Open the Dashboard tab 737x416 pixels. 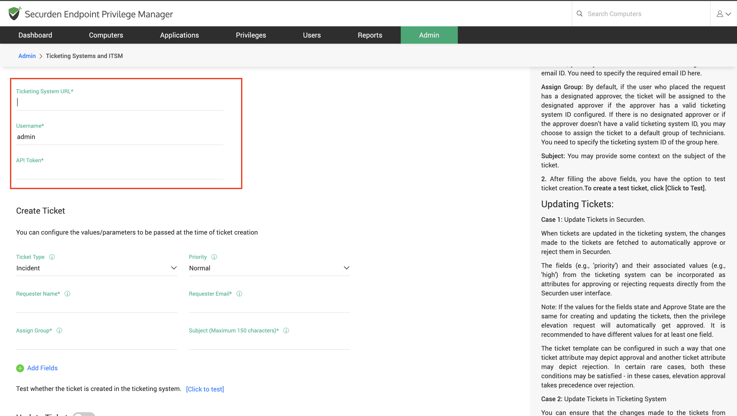[x=35, y=35]
